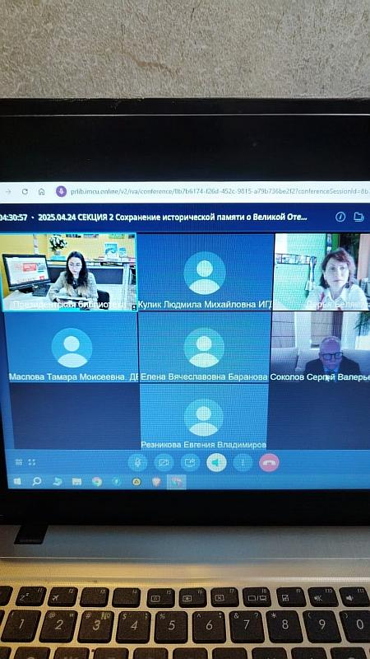This screenshot has width=370, height=659.
Task: Toggle the camera on/off button
Action: pyautogui.click(x=164, y=463)
